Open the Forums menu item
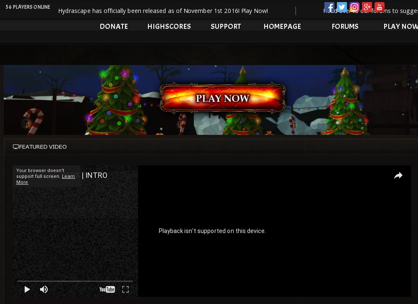 click(x=345, y=26)
